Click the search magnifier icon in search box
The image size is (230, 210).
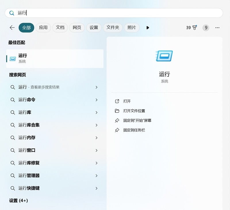click(12, 13)
